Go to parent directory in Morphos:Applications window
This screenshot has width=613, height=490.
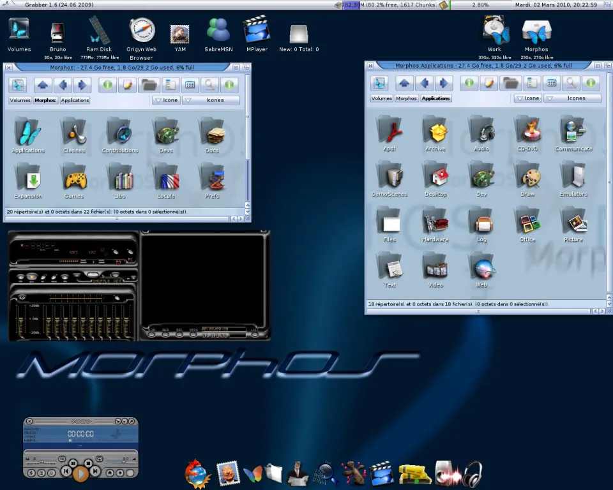(x=404, y=83)
